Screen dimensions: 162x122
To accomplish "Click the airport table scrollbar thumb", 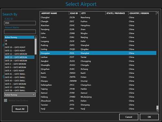I will [157, 108].
